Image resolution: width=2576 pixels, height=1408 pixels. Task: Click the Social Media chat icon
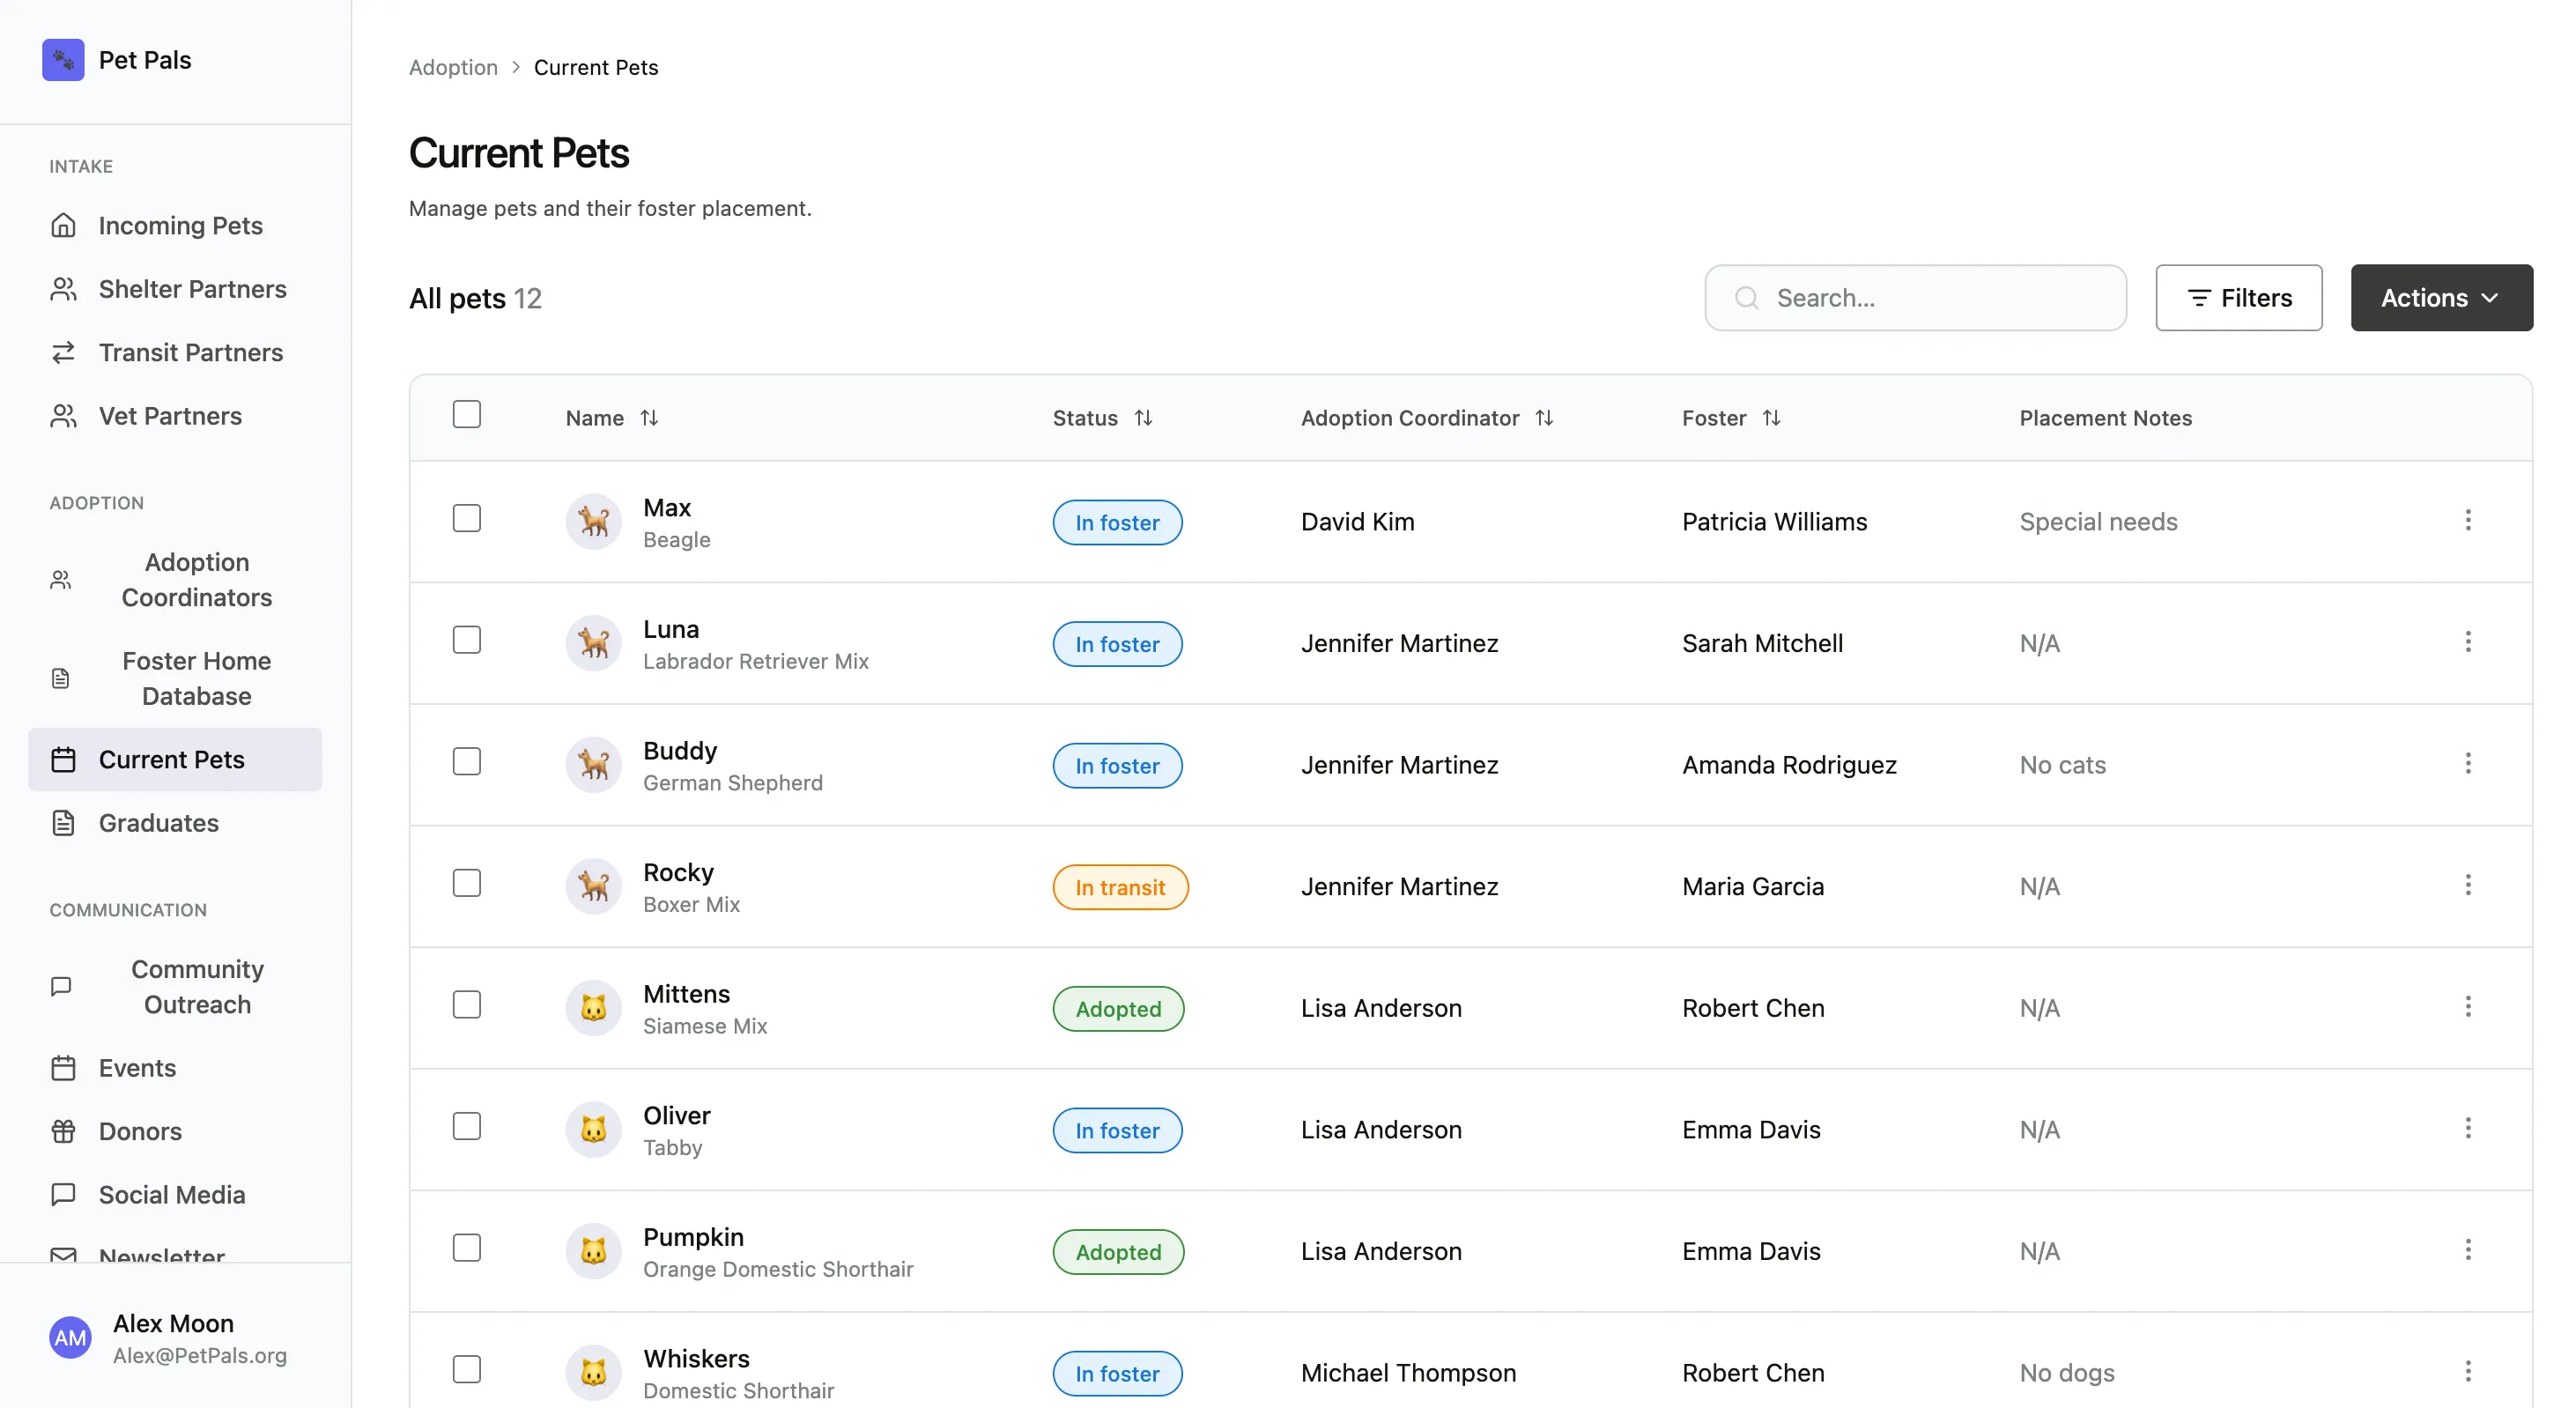pyautogui.click(x=63, y=1195)
